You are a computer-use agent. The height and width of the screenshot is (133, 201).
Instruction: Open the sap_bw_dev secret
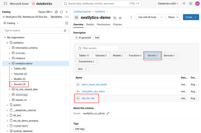(x=88, y=98)
